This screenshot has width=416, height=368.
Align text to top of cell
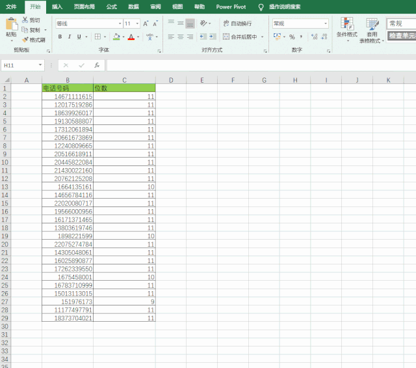pos(171,23)
